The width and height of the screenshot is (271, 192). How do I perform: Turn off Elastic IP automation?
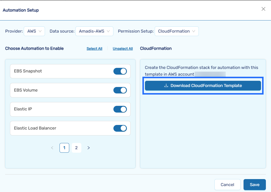tap(120, 109)
